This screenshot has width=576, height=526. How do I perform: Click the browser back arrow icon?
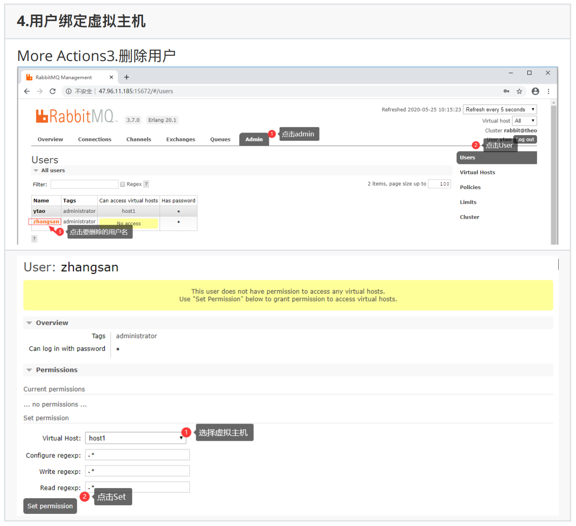[x=27, y=91]
